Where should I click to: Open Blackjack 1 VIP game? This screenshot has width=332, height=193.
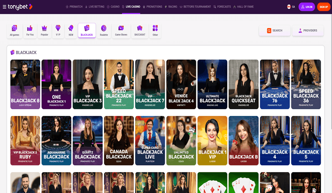(x=212, y=140)
